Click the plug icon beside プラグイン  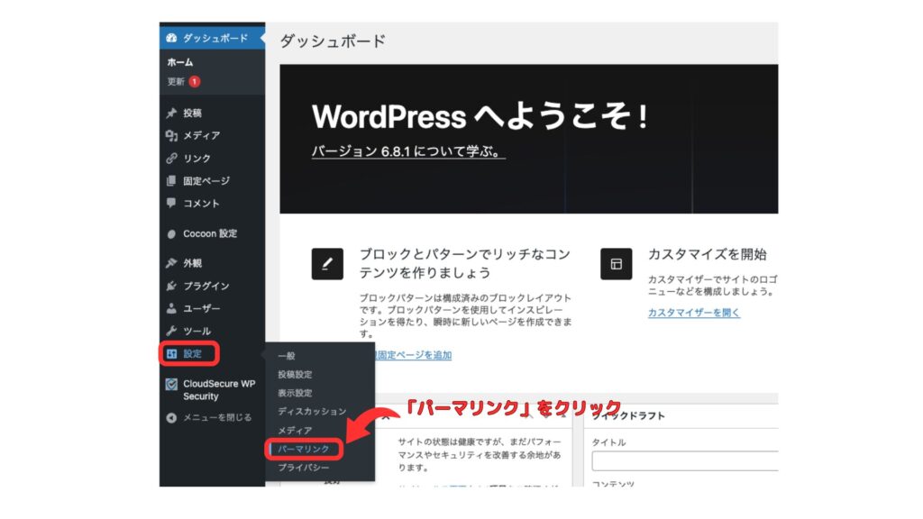click(x=171, y=286)
